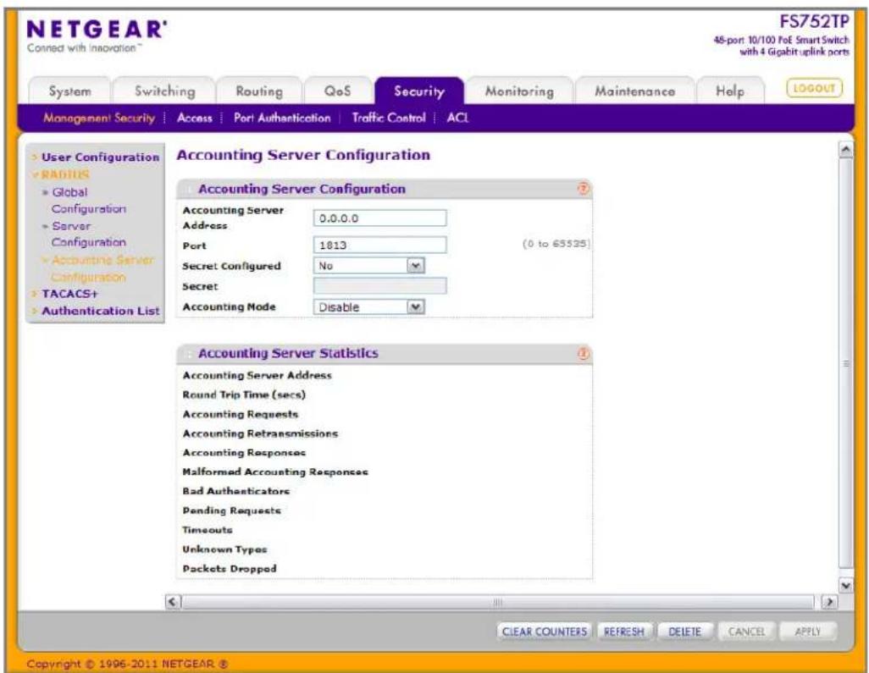Screen dimensions: 869x673
Task: Click horizontal scrollbar left arrow
Action: coord(174,602)
